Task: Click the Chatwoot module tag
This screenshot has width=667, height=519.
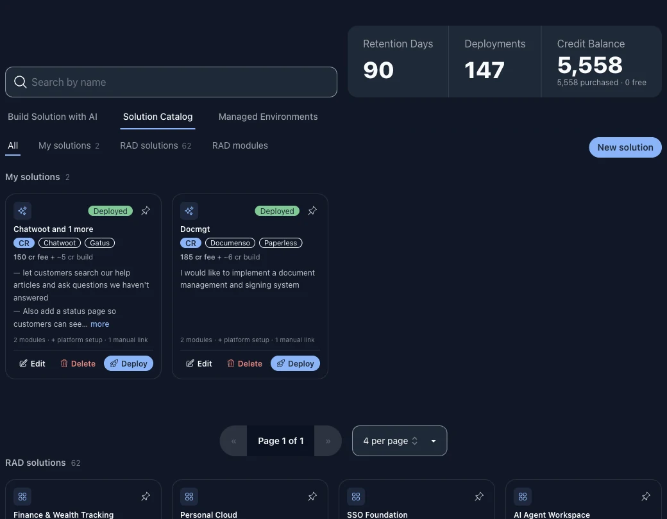Action: coord(60,243)
